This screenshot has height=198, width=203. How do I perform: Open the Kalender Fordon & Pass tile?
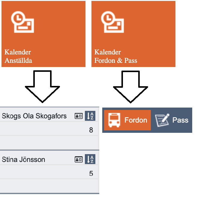point(133,34)
